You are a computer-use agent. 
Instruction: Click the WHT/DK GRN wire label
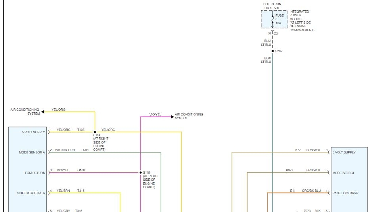[x=65, y=150]
